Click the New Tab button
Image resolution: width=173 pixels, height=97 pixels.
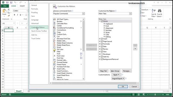coord(103,71)
